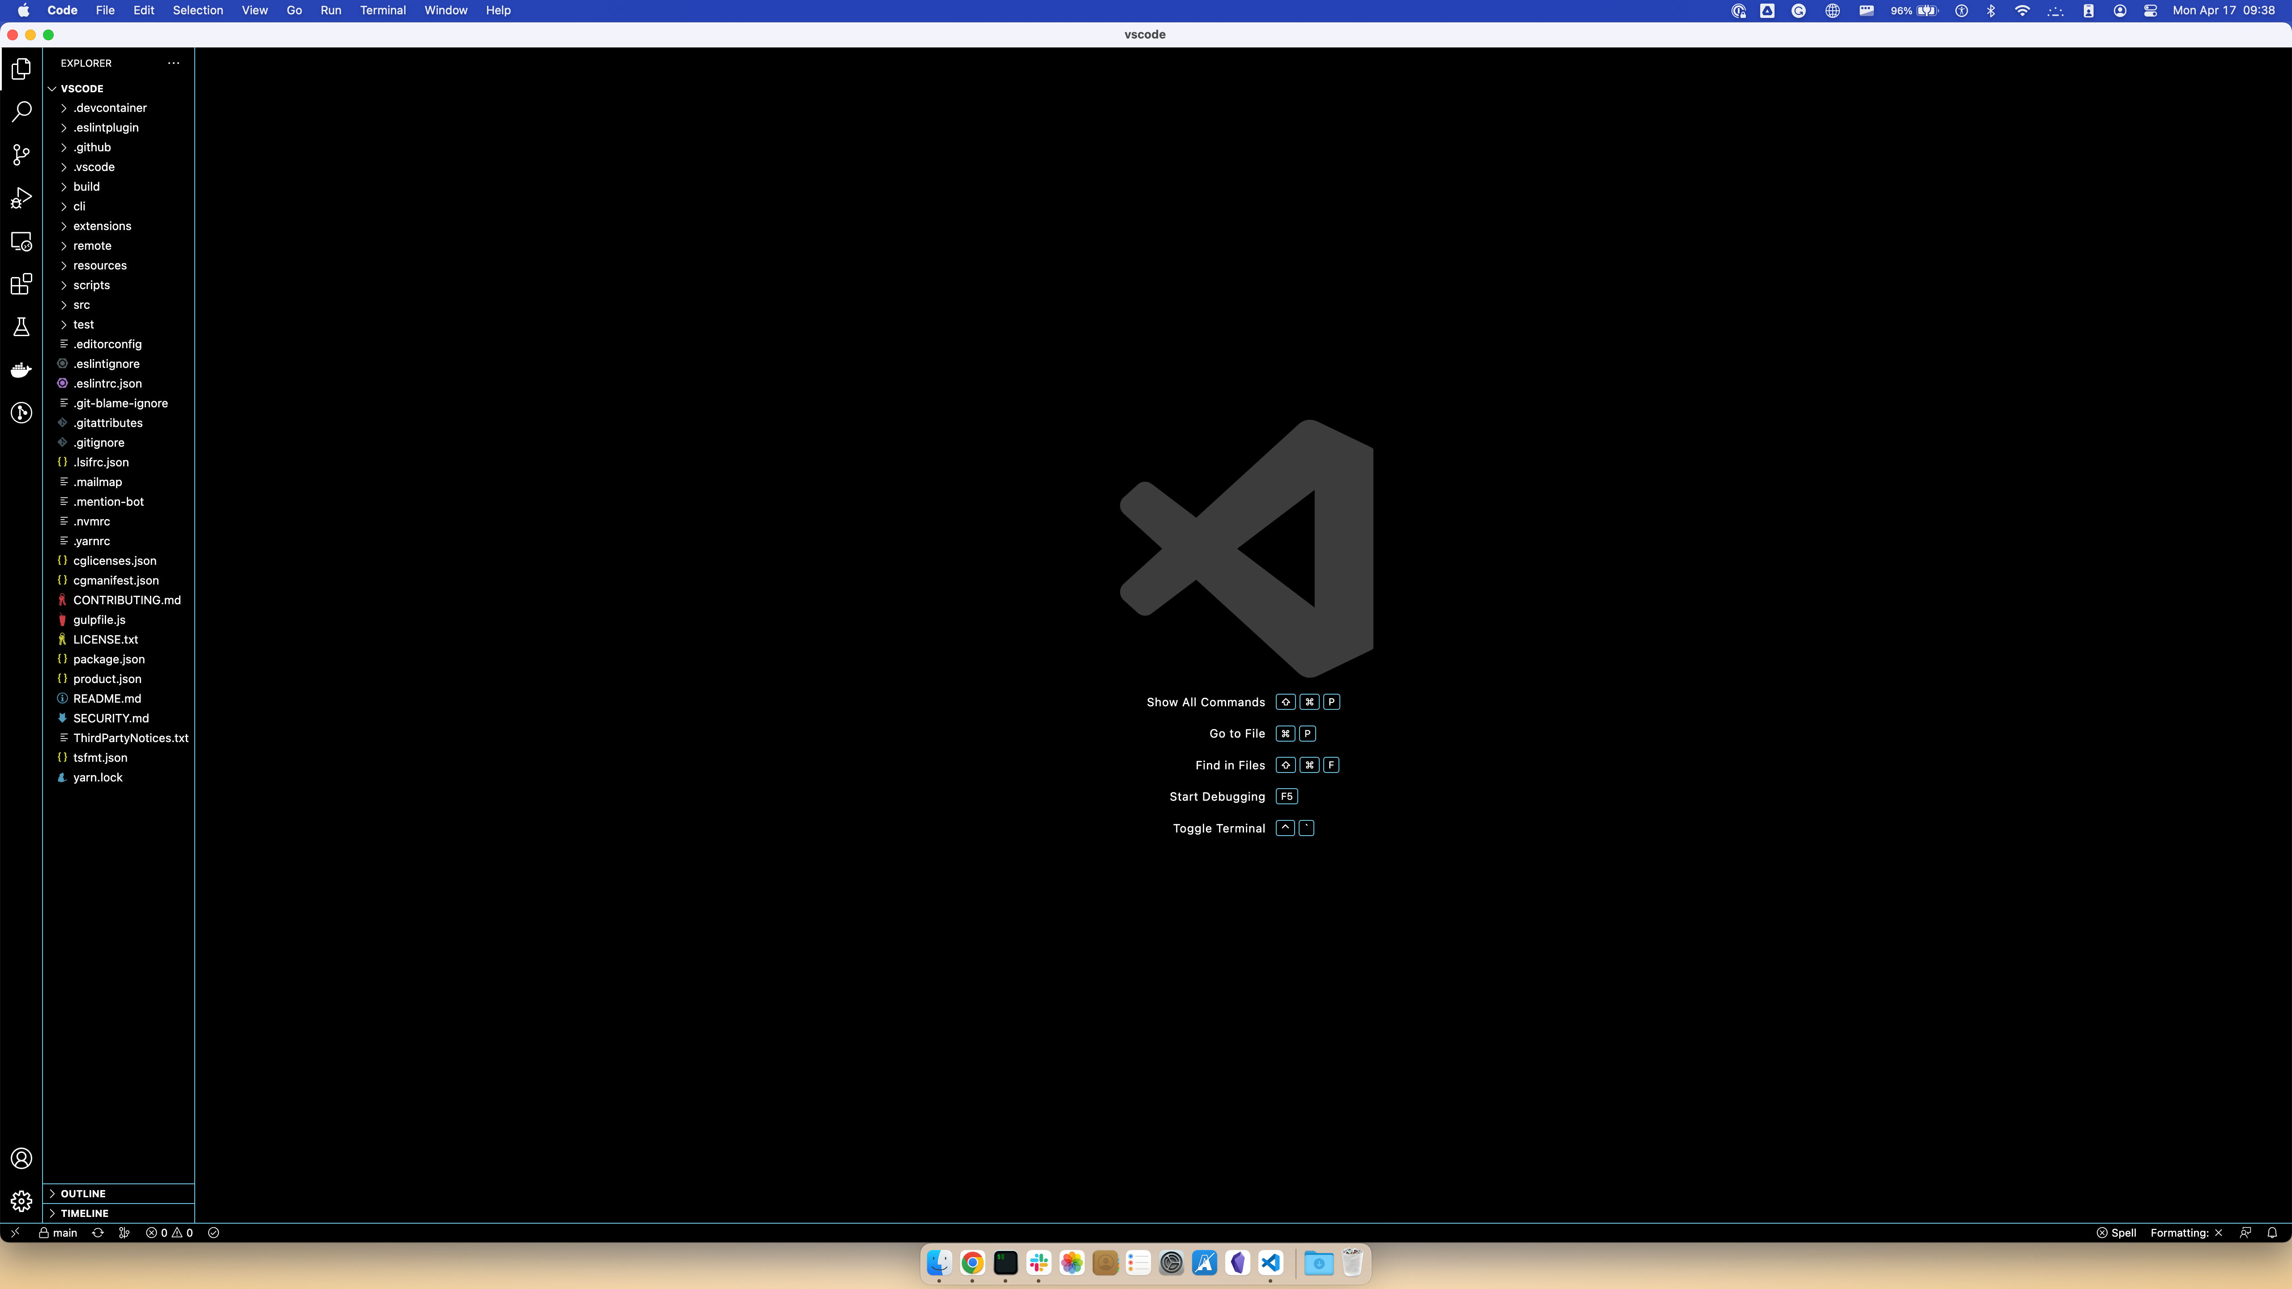The height and width of the screenshot is (1289, 2292).
Task: Open the Go menu in the menu bar
Action: coord(294,10)
